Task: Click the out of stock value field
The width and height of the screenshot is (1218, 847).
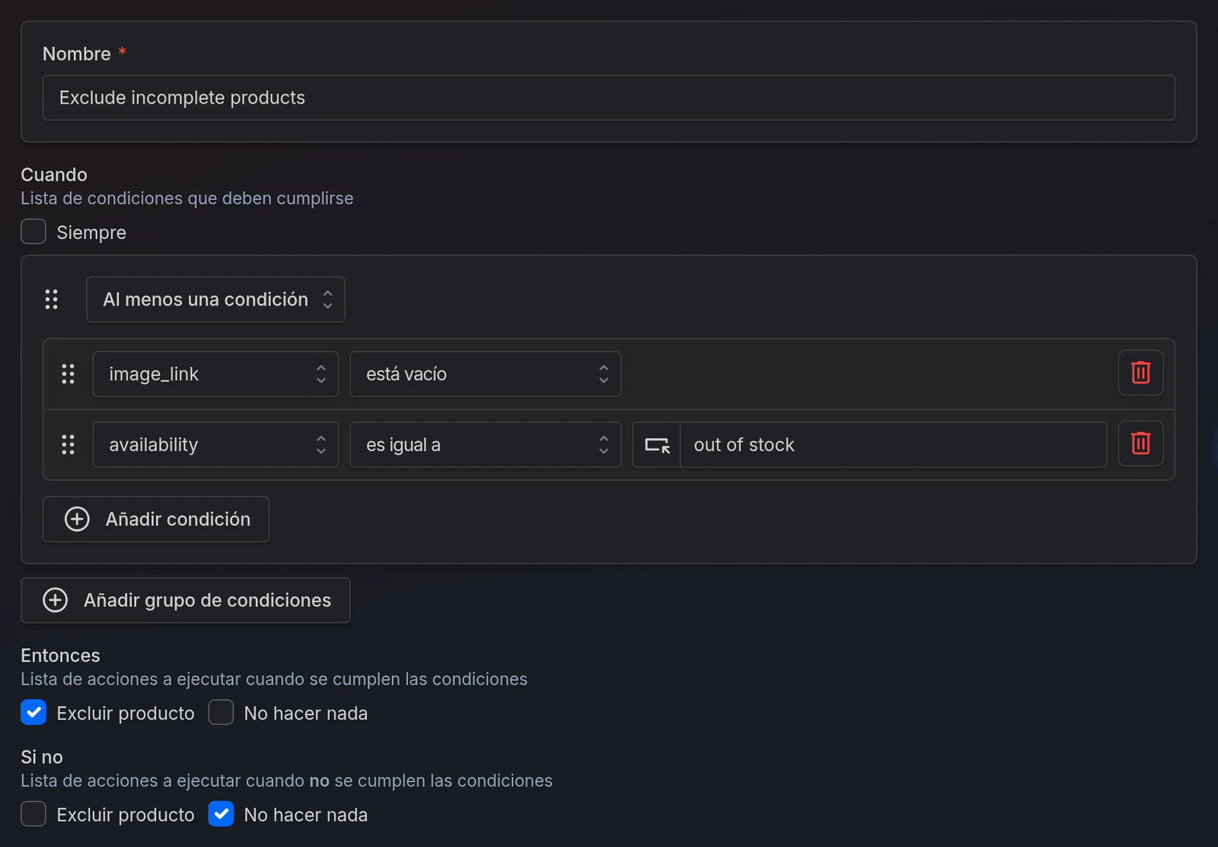Action: pyautogui.click(x=894, y=445)
